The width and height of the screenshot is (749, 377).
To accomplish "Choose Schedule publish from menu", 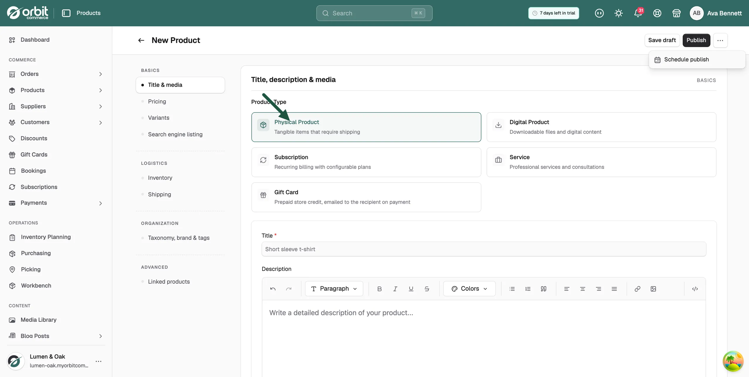I will click(x=697, y=60).
